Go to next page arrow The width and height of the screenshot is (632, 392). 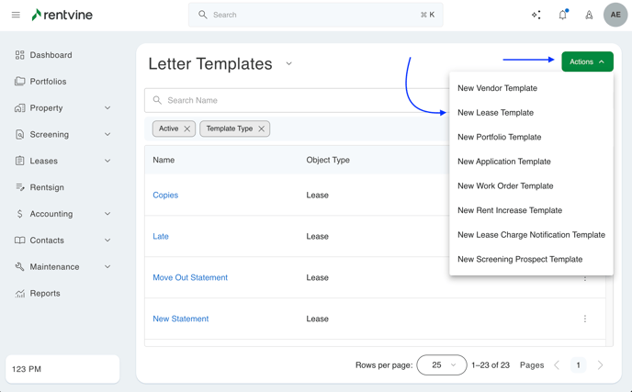[x=600, y=364]
